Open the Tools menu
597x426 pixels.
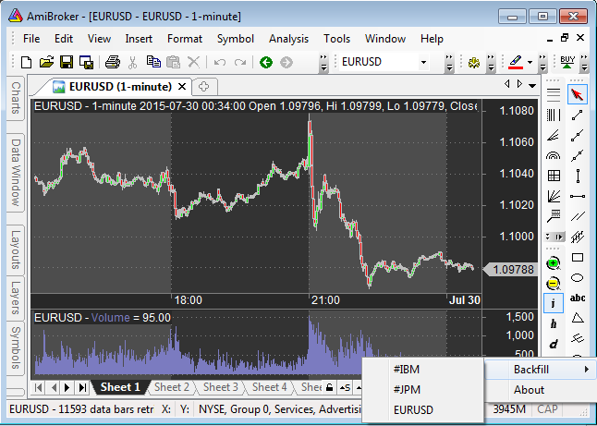(336, 39)
